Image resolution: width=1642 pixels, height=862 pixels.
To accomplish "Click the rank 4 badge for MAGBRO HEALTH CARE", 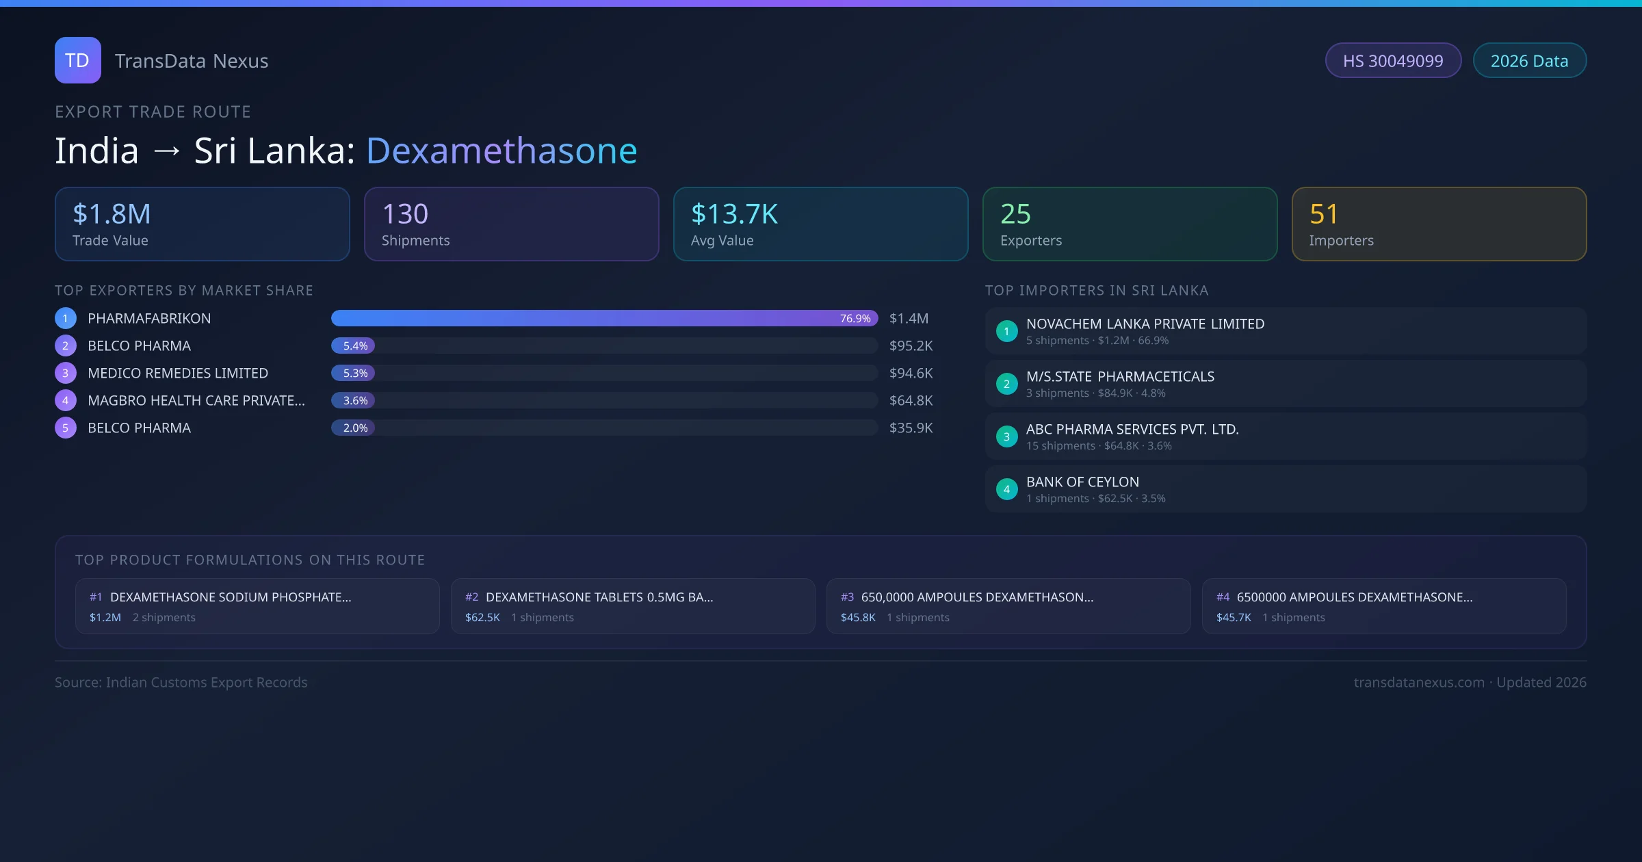I will coord(66,400).
